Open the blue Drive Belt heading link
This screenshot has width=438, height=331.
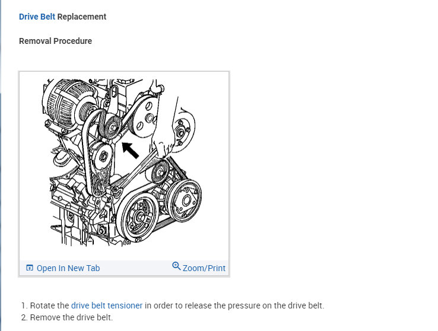(37, 17)
